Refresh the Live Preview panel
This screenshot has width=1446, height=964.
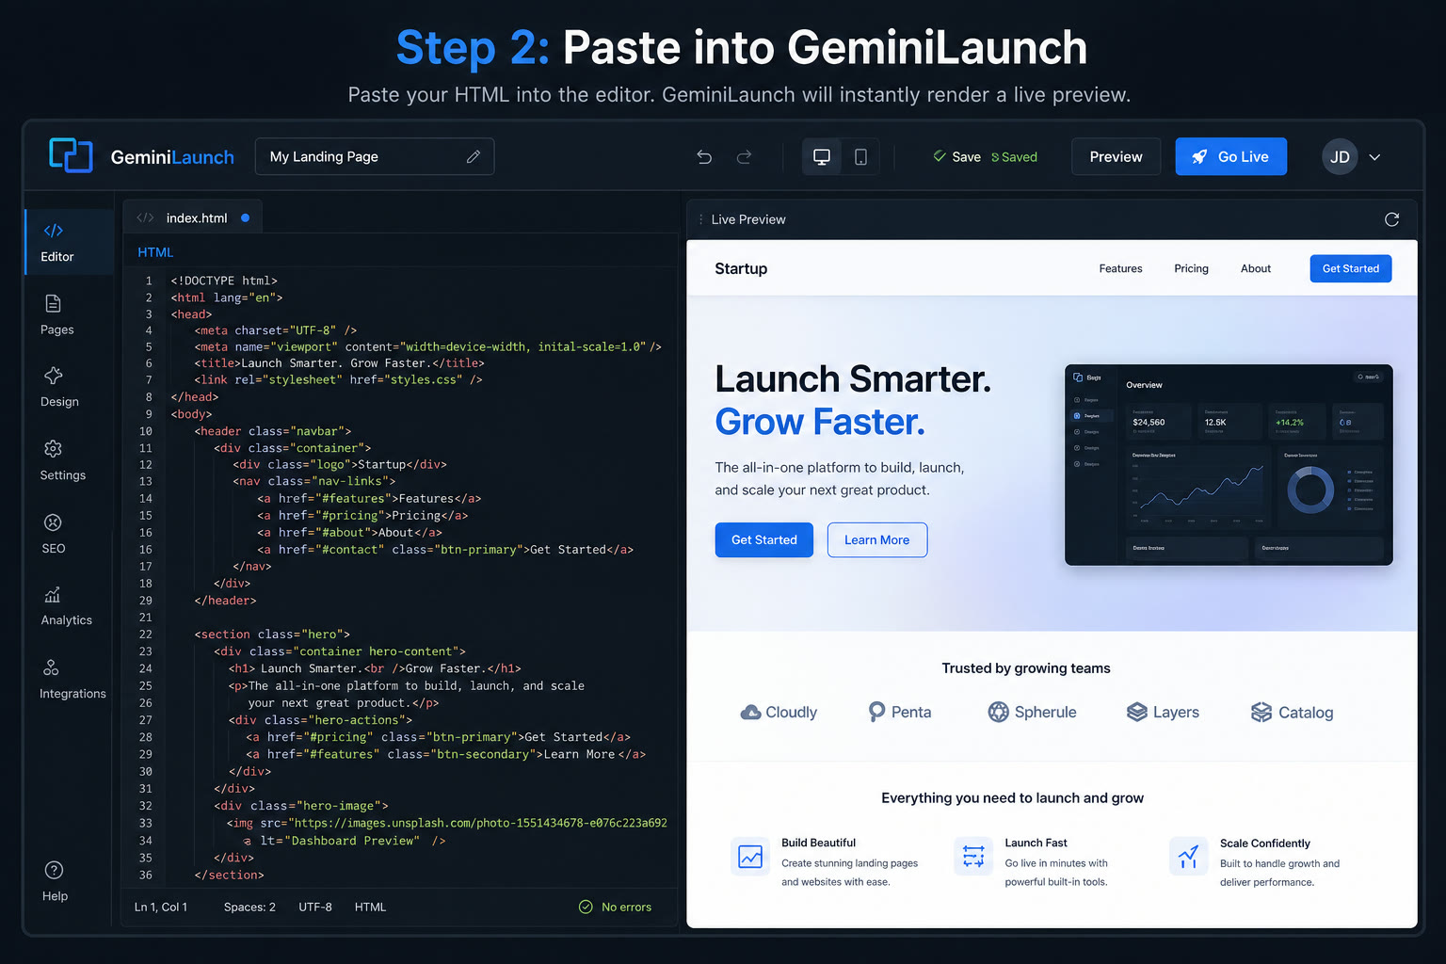pyautogui.click(x=1391, y=219)
